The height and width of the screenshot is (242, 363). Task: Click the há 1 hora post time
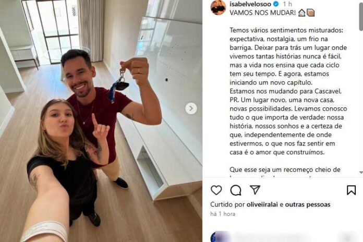click(x=223, y=214)
